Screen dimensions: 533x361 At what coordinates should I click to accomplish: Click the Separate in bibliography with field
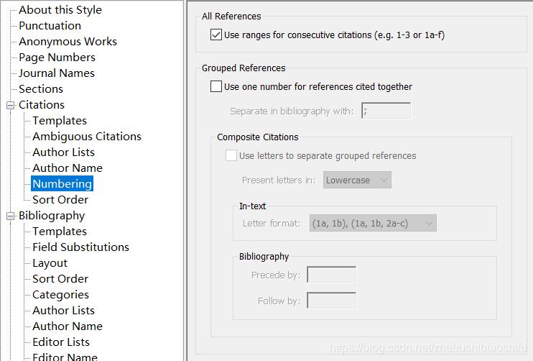(x=386, y=111)
